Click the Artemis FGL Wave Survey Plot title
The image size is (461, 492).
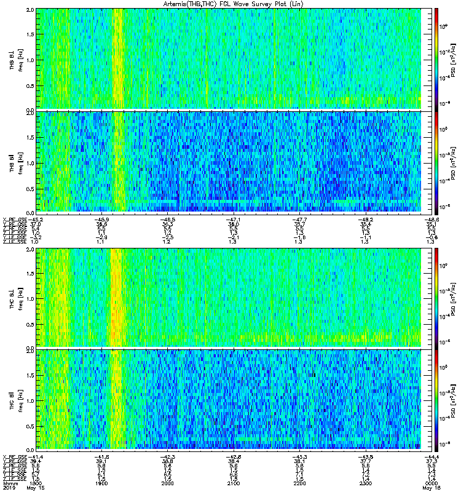pos(234,4)
